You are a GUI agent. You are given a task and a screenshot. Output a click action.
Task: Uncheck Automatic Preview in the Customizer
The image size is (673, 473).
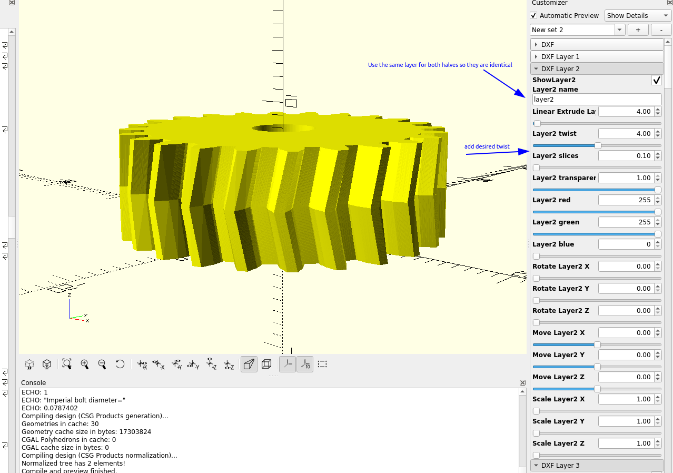tap(533, 15)
